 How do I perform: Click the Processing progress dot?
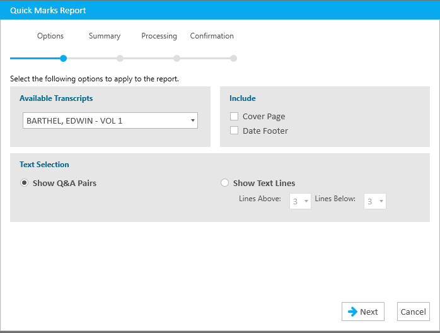pos(177,59)
